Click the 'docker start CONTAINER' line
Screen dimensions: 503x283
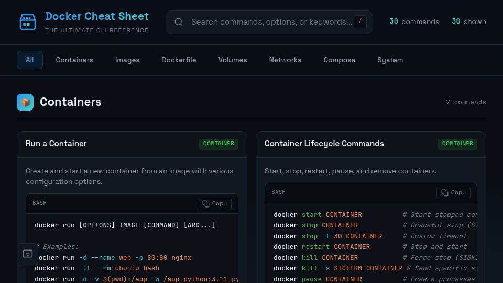click(318, 215)
